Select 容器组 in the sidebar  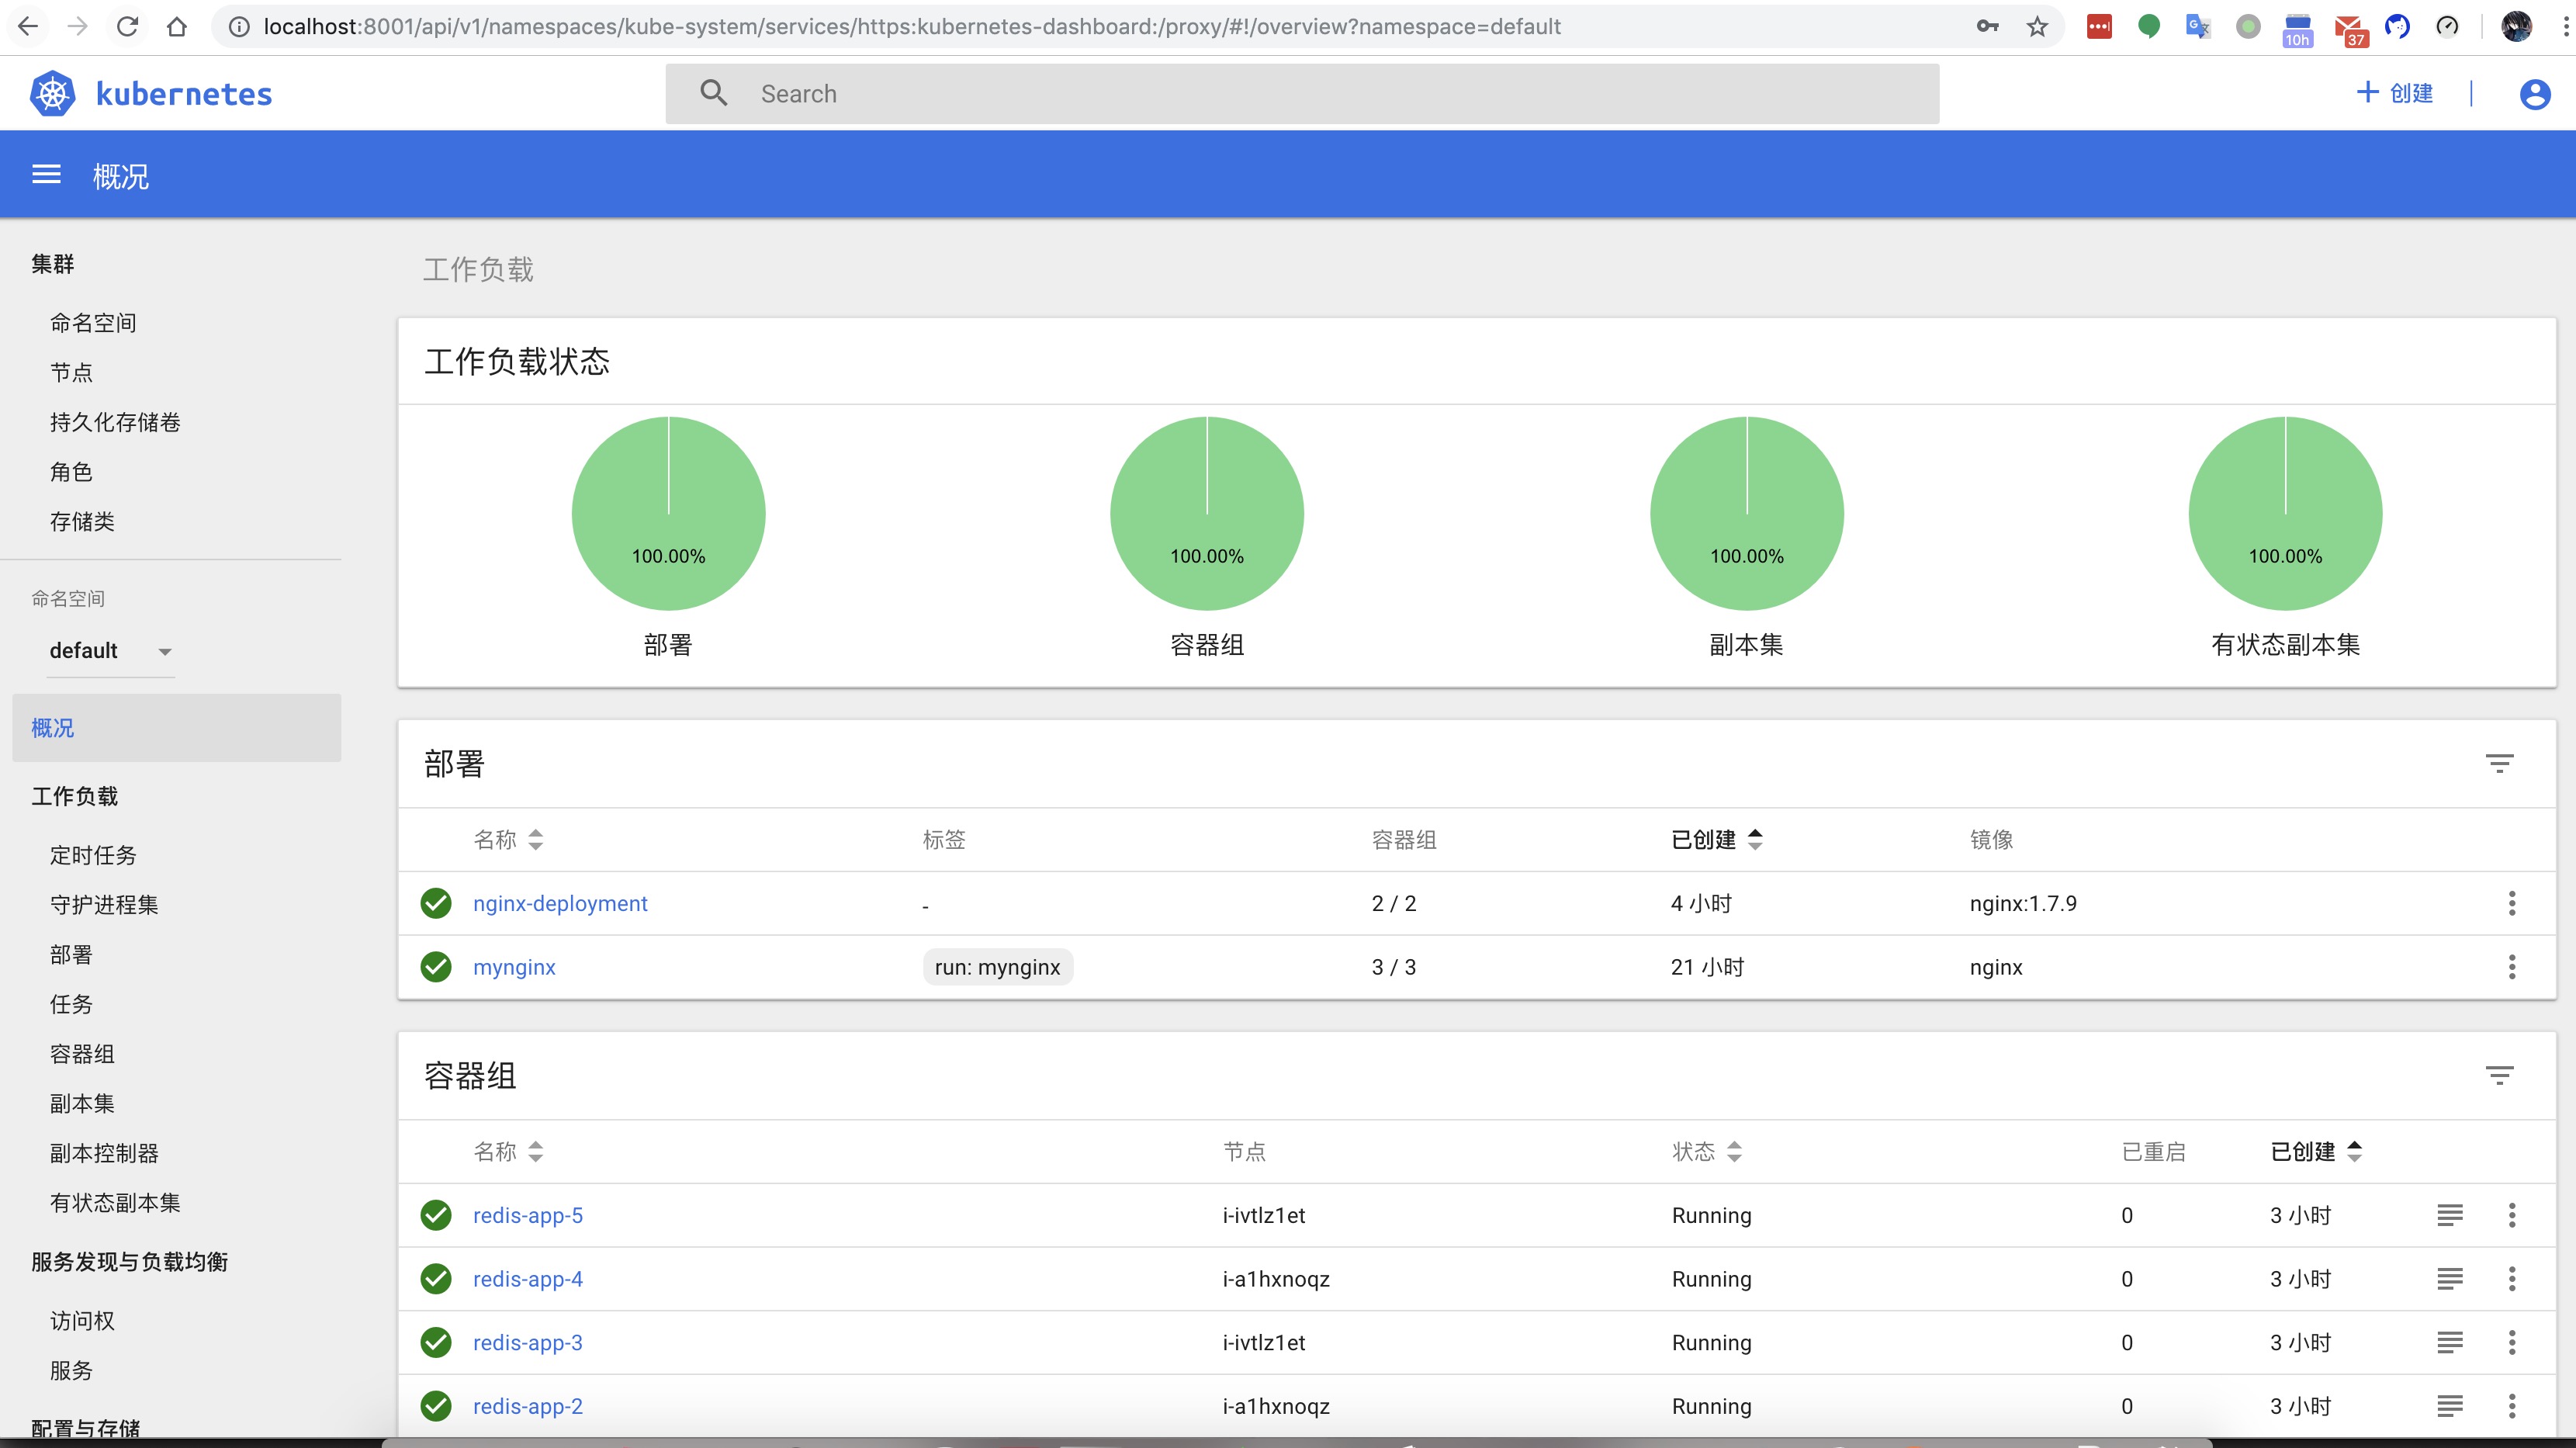click(82, 1054)
